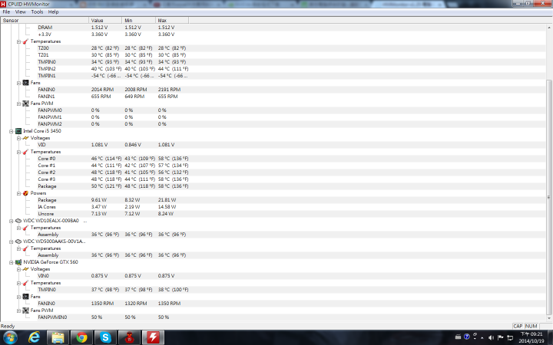This screenshot has height=345, width=553.
Task: Switch to Skype on the taskbar
Action: [x=105, y=338]
